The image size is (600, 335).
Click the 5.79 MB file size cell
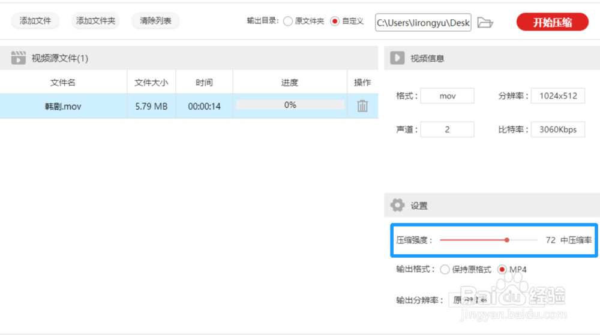click(151, 106)
